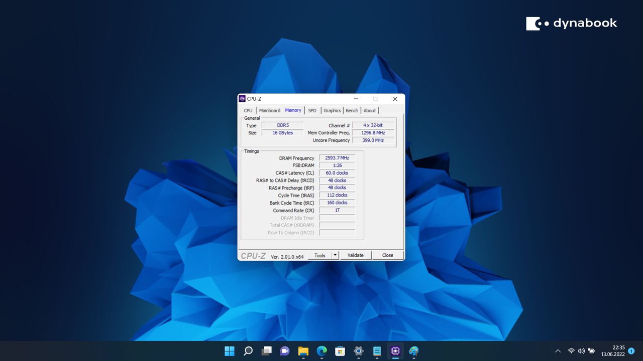Click the Windows Start button

pos(229,351)
